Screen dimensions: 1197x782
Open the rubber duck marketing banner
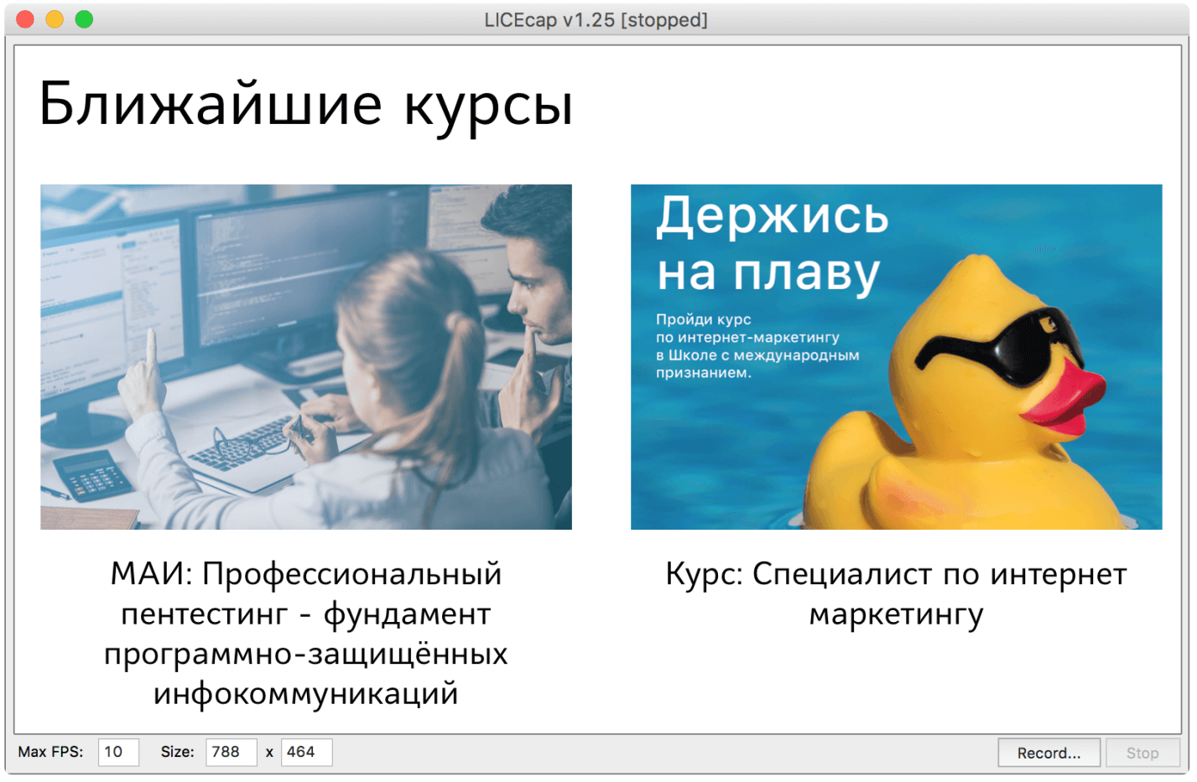click(896, 356)
